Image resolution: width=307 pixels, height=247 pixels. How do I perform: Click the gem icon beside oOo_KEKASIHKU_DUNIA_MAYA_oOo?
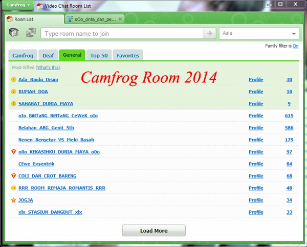click(x=13, y=152)
